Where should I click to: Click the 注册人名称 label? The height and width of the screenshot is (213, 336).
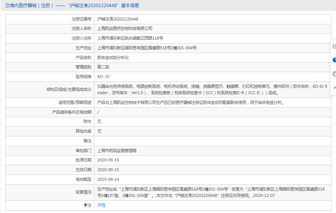coord(81,28)
